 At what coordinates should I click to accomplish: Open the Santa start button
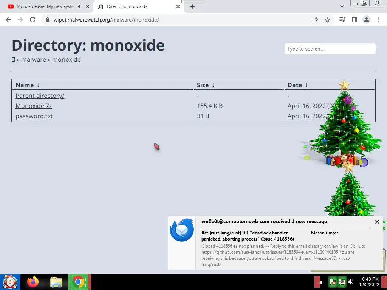tap(10, 282)
